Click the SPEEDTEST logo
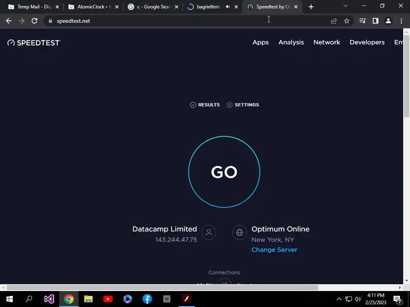 34,43
